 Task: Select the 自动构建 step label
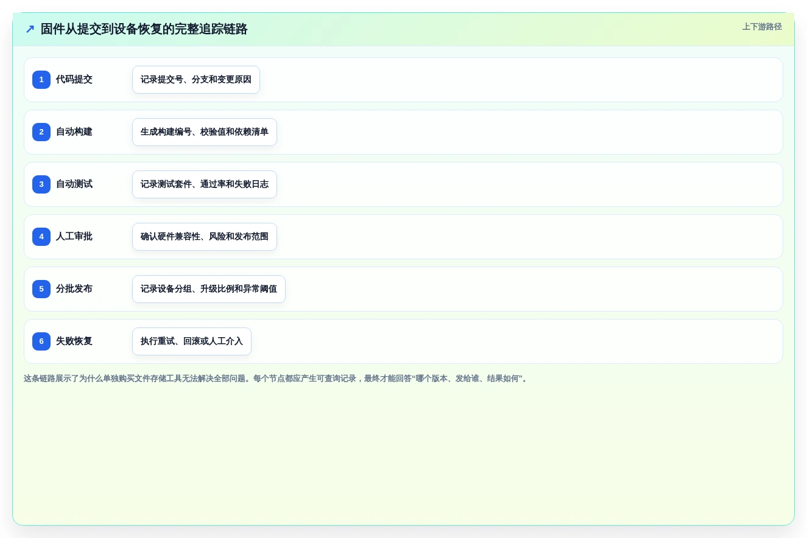tap(74, 132)
